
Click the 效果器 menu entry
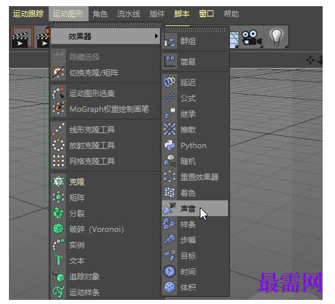(105, 36)
